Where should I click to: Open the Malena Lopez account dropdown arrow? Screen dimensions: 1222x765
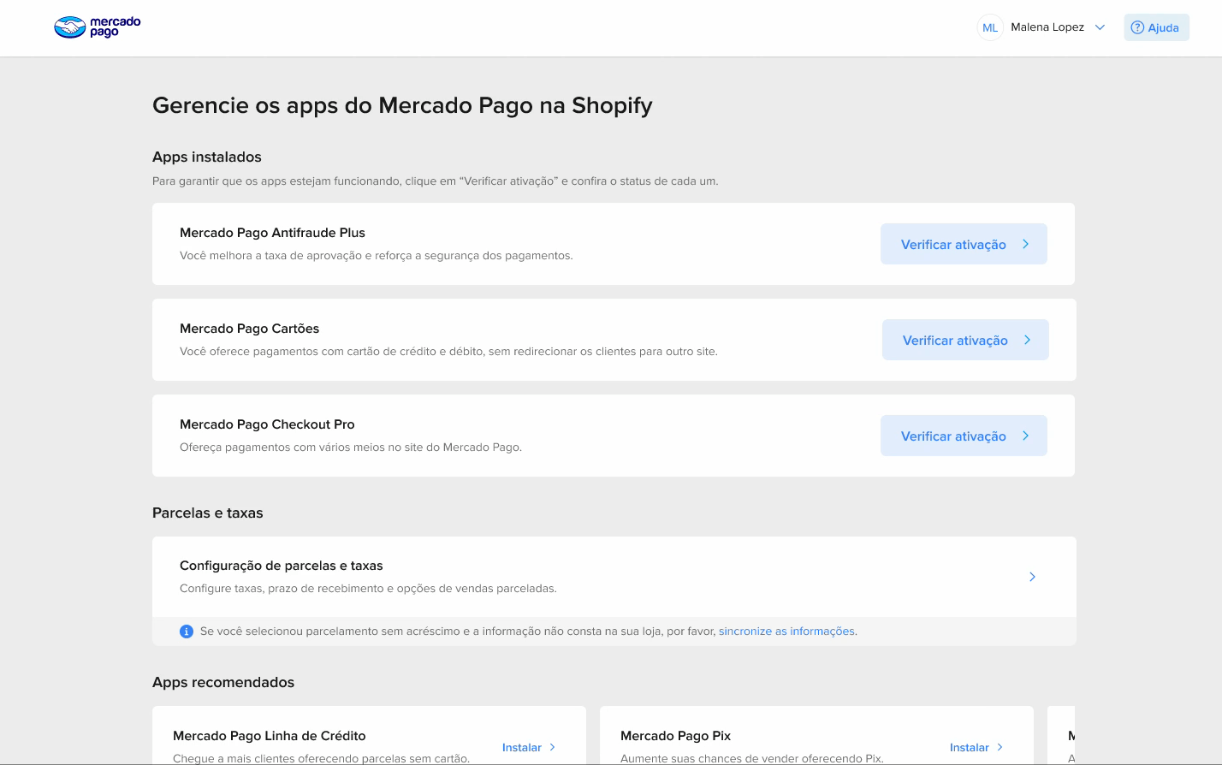click(x=1100, y=27)
